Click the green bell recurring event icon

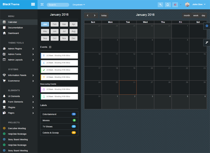[x=44, y=97]
